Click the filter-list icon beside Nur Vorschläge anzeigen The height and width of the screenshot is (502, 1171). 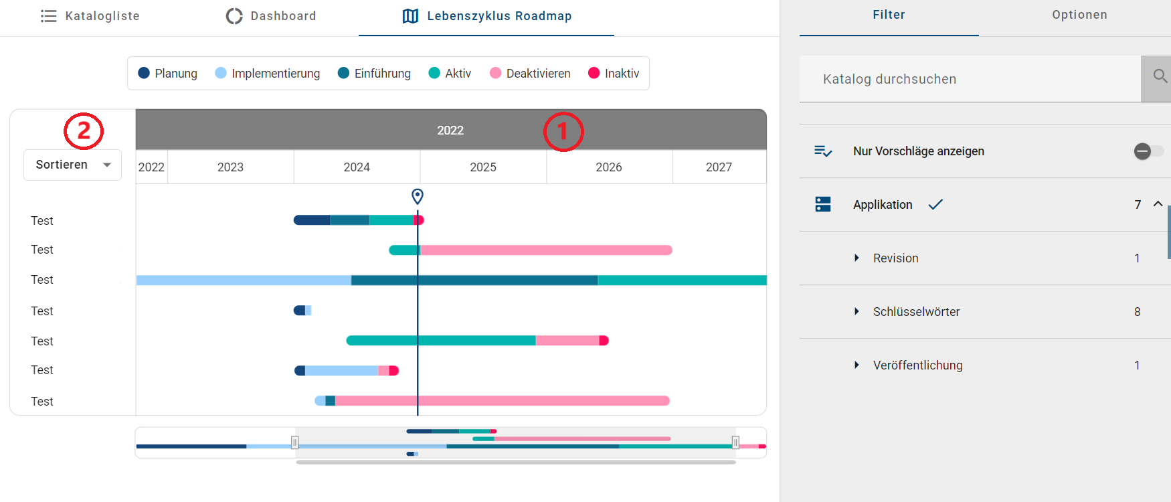point(824,151)
